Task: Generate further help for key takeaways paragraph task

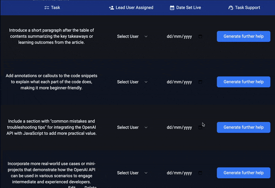Action: [243, 37]
